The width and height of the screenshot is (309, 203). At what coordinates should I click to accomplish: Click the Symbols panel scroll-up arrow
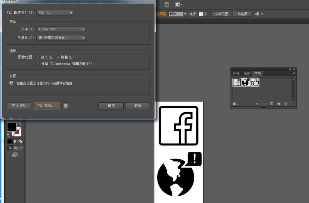[x=293, y=80]
